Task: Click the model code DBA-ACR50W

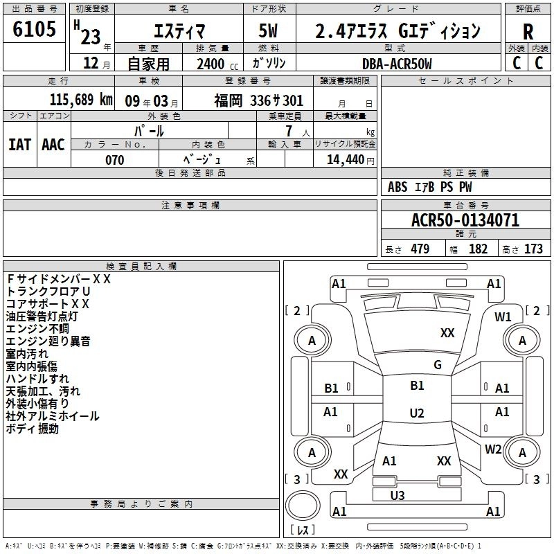Action: [x=397, y=64]
